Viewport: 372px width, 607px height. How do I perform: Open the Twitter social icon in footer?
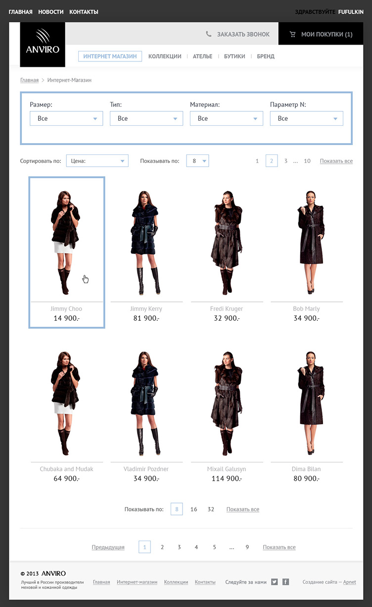tap(274, 582)
